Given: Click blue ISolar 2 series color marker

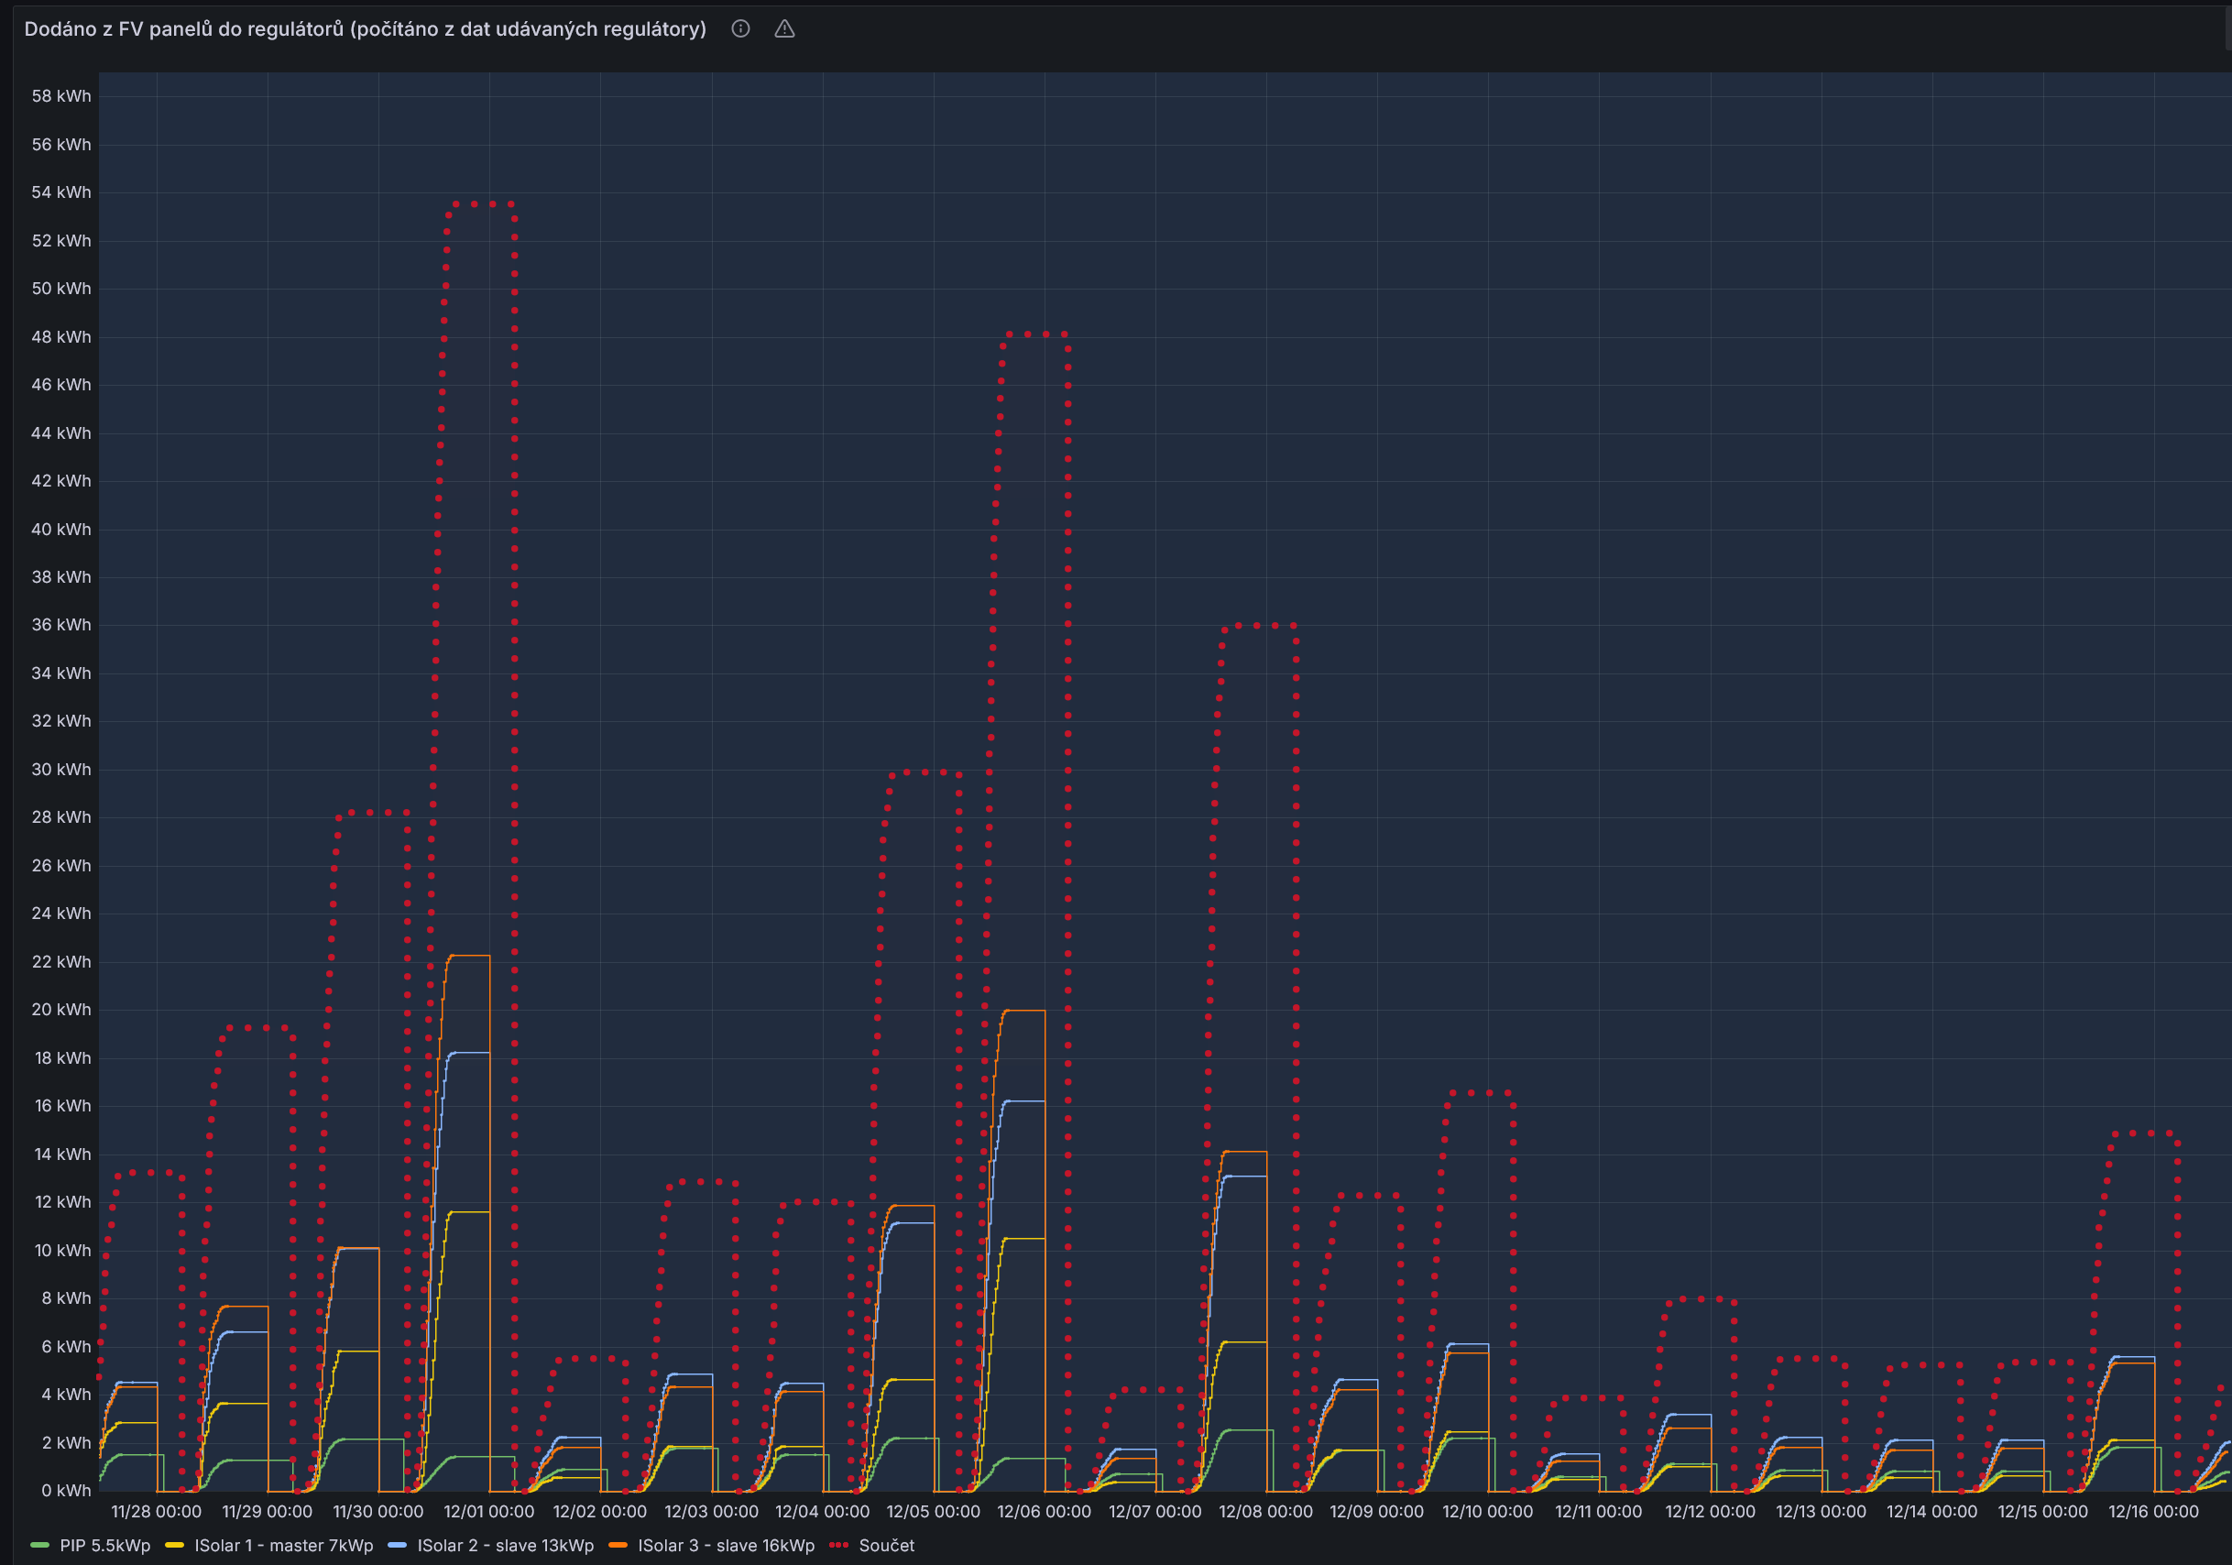Looking at the screenshot, I should pyautogui.click(x=397, y=1546).
